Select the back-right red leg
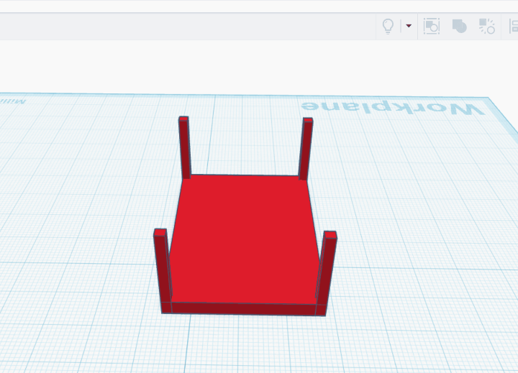This screenshot has width=518, height=373. click(x=306, y=149)
